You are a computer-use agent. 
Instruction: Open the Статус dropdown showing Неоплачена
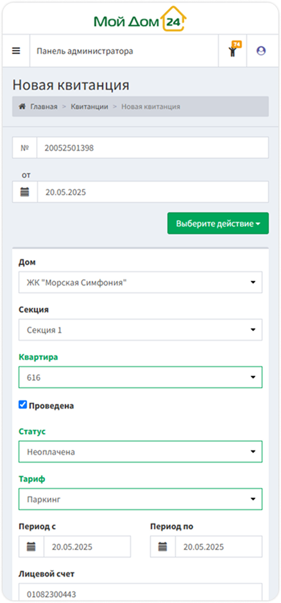click(140, 452)
